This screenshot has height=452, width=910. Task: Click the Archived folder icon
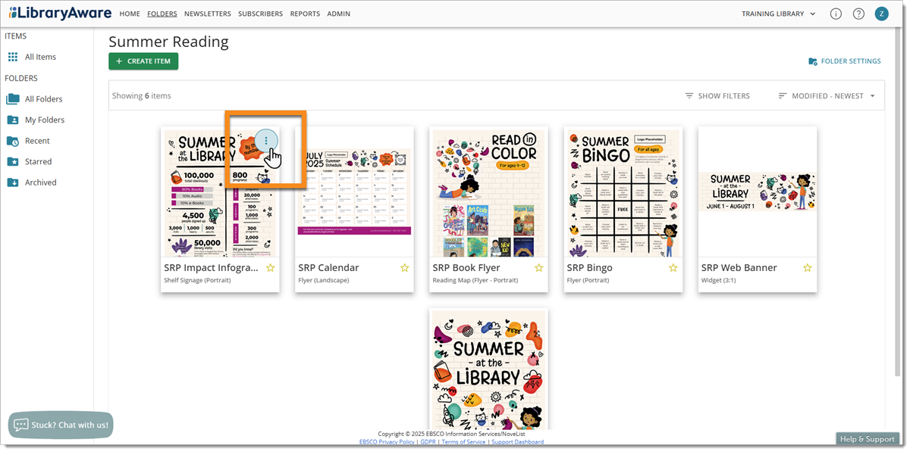point(13,182)
